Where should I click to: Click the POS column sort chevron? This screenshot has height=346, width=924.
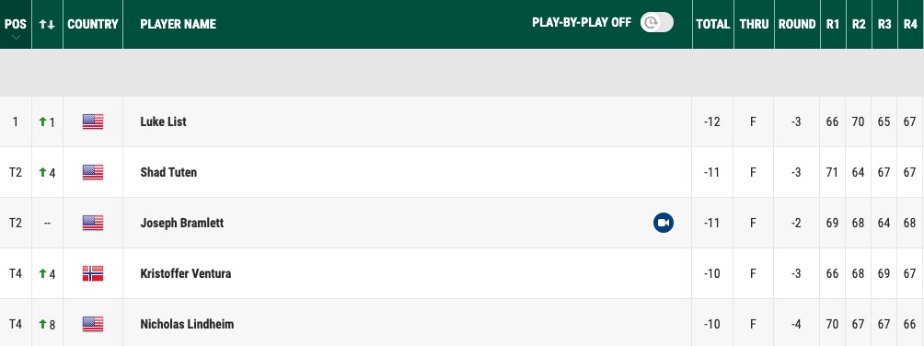pyautogui.click(x=16, y=37)
